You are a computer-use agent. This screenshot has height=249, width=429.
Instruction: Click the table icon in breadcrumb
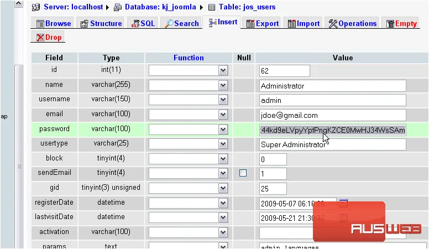(x=212, y=7)
